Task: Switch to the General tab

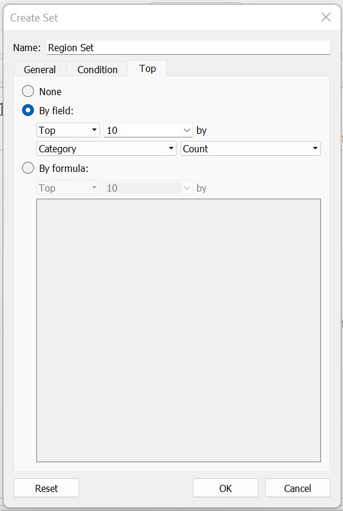Action: click(39, 70)
